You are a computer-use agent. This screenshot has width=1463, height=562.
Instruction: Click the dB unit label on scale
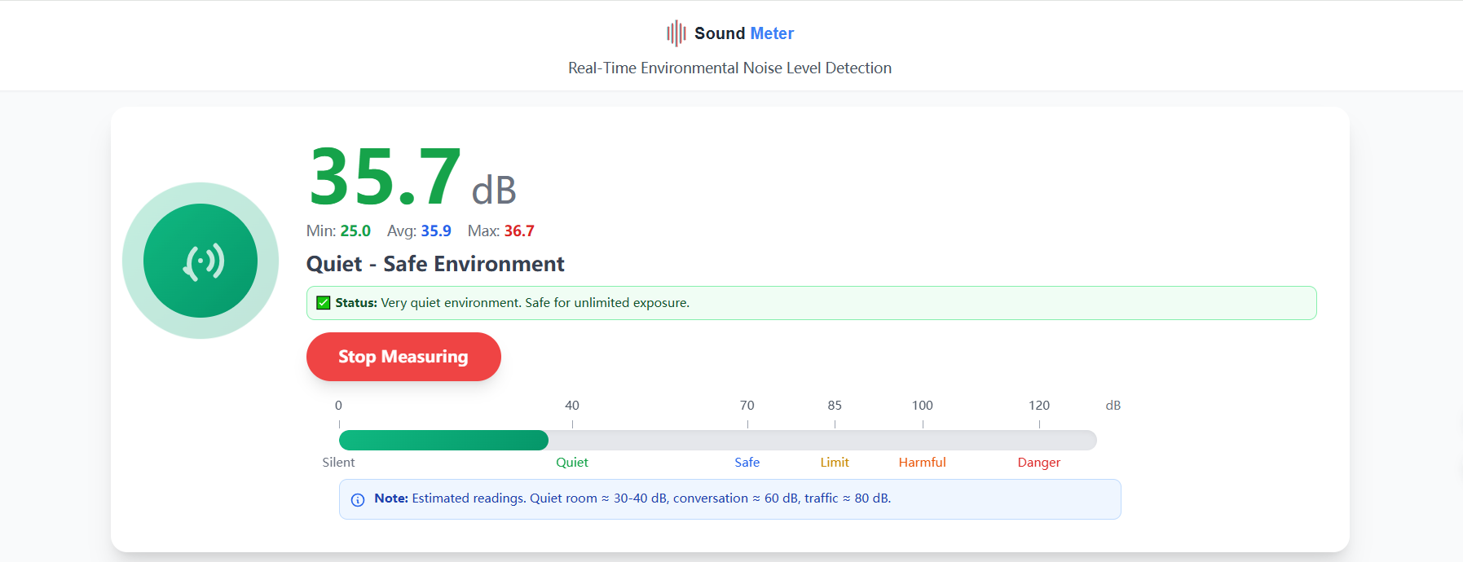[x=1113, y=406]
